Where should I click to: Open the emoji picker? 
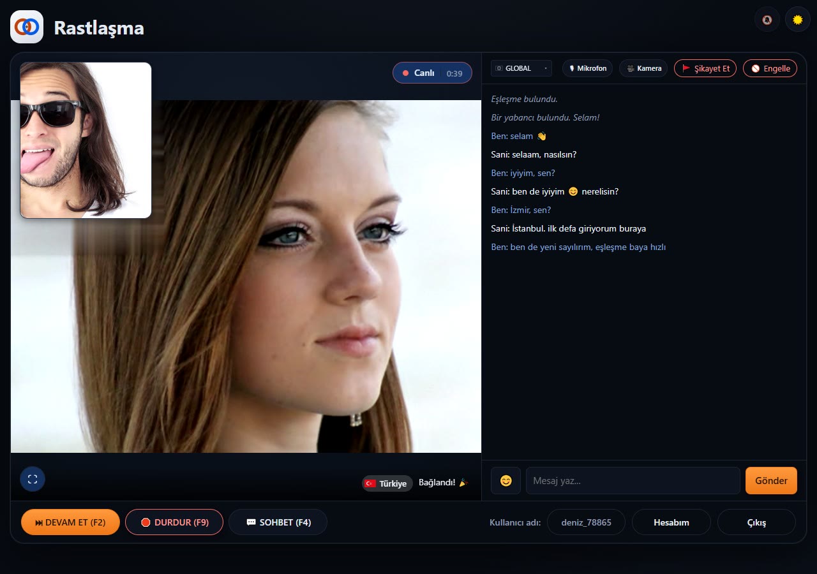506,481
